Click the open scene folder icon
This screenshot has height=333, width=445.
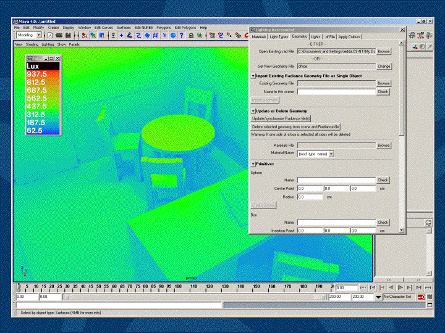coord(59,36)
